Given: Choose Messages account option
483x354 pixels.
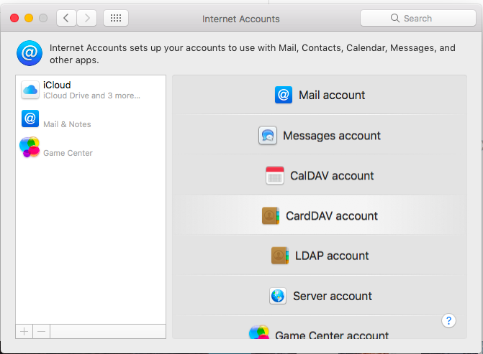Looking at the screenshot, I should pos(320,136).
